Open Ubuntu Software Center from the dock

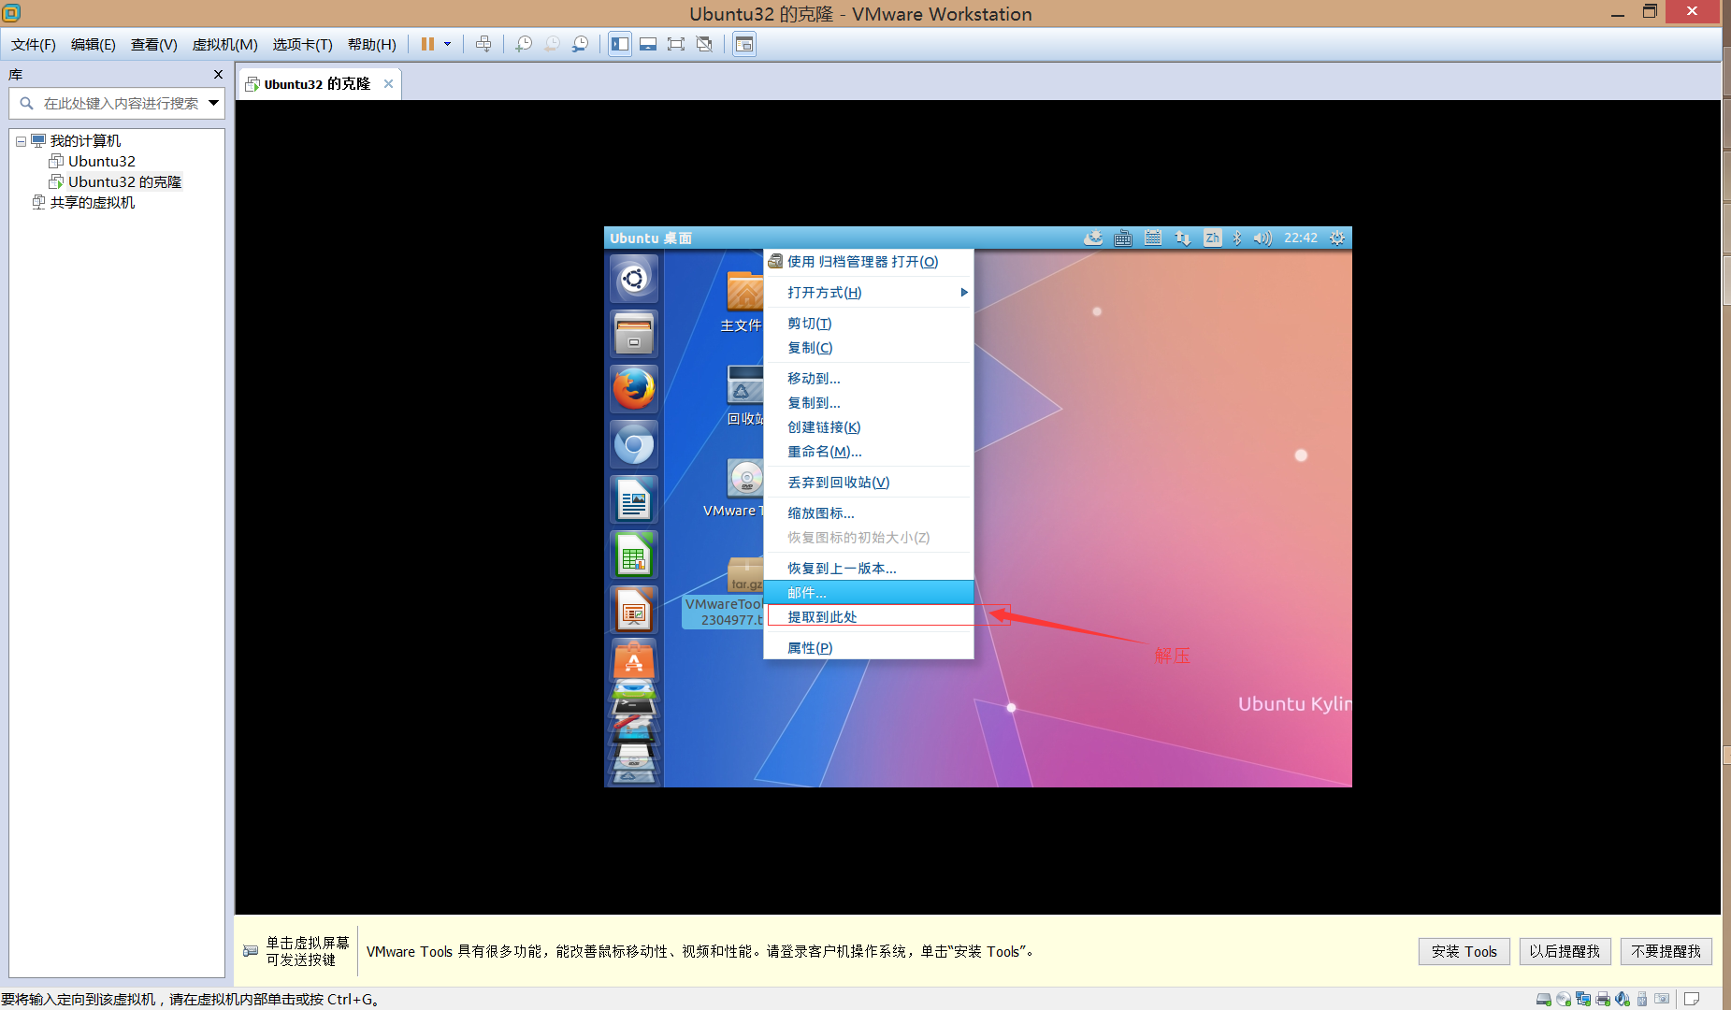(x=634, y=661)
